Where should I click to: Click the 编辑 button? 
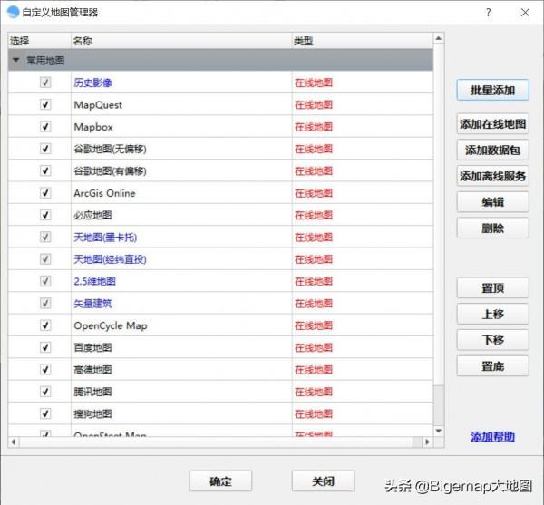click(492, 202)
